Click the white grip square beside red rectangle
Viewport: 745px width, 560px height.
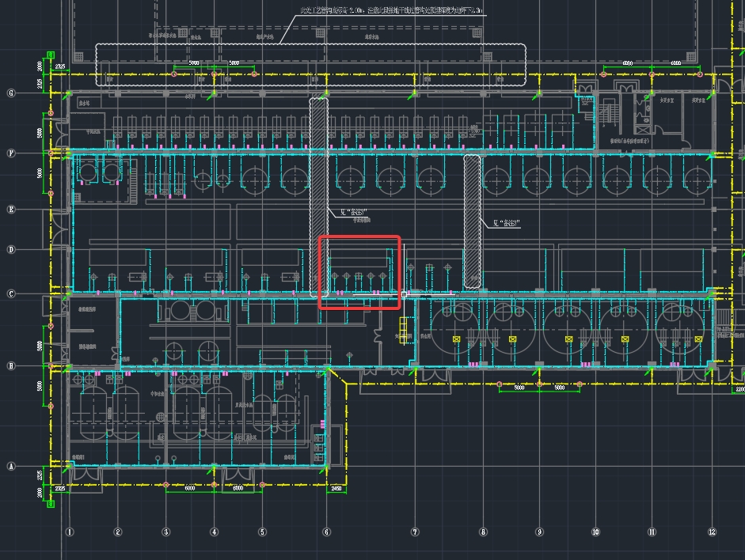coord(404,294)
